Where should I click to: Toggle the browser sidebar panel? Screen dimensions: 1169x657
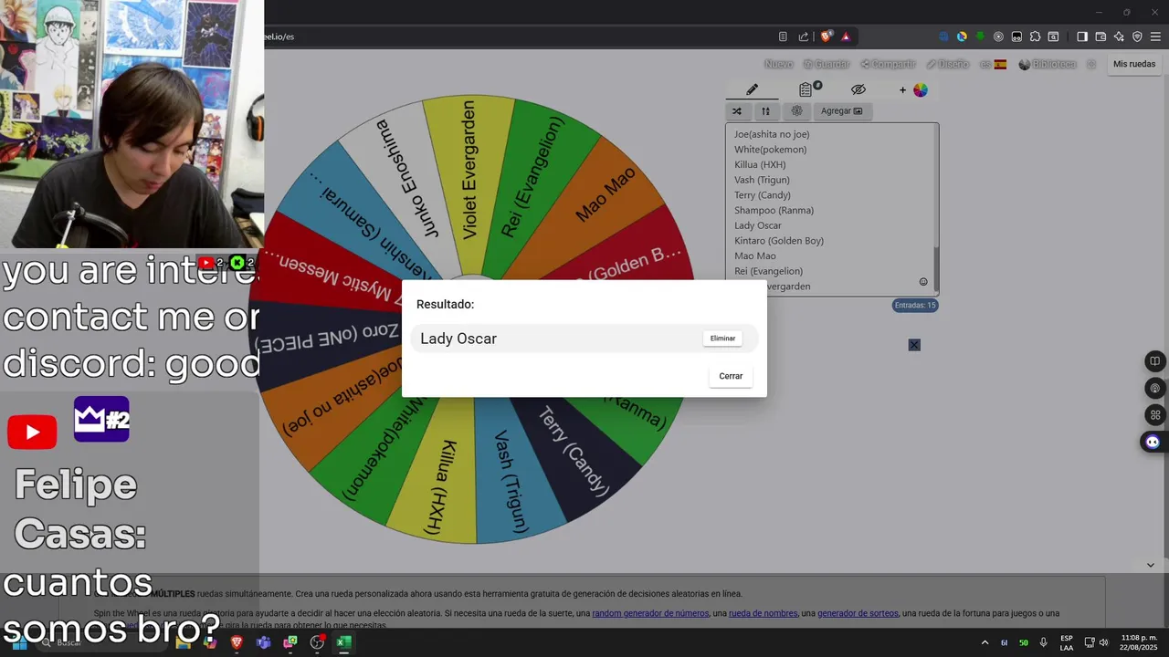pos(1082,36)
